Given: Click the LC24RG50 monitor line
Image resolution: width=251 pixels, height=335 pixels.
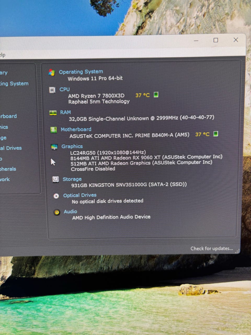Looking at the screenshot, I should point(108,152).
